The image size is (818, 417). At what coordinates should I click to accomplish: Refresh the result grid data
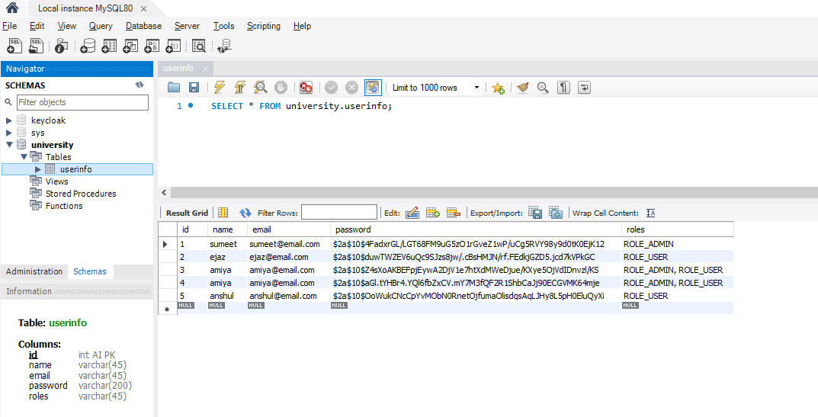245,213
